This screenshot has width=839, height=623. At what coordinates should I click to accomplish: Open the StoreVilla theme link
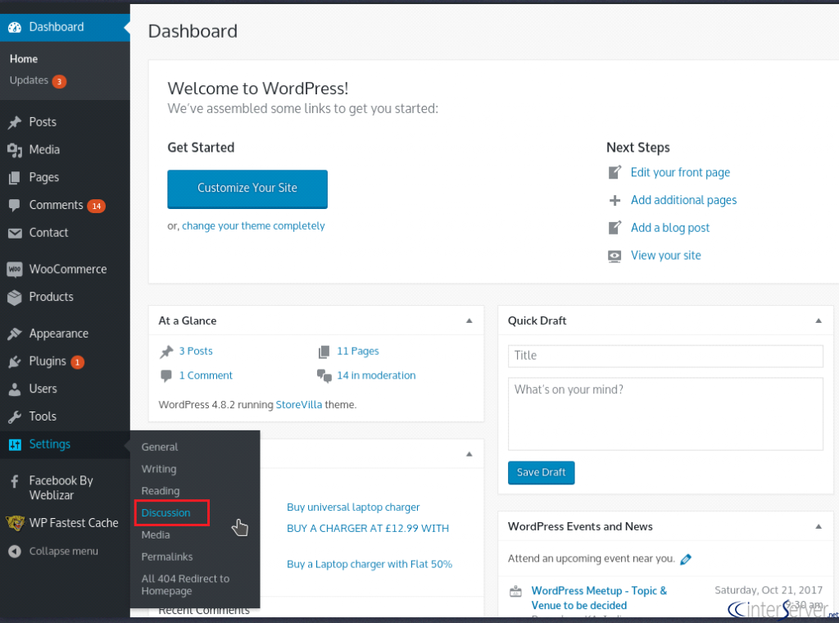point(298,405)
